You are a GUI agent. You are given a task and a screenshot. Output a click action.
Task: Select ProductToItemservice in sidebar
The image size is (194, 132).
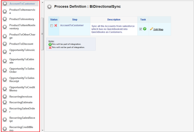pos(22,11)
